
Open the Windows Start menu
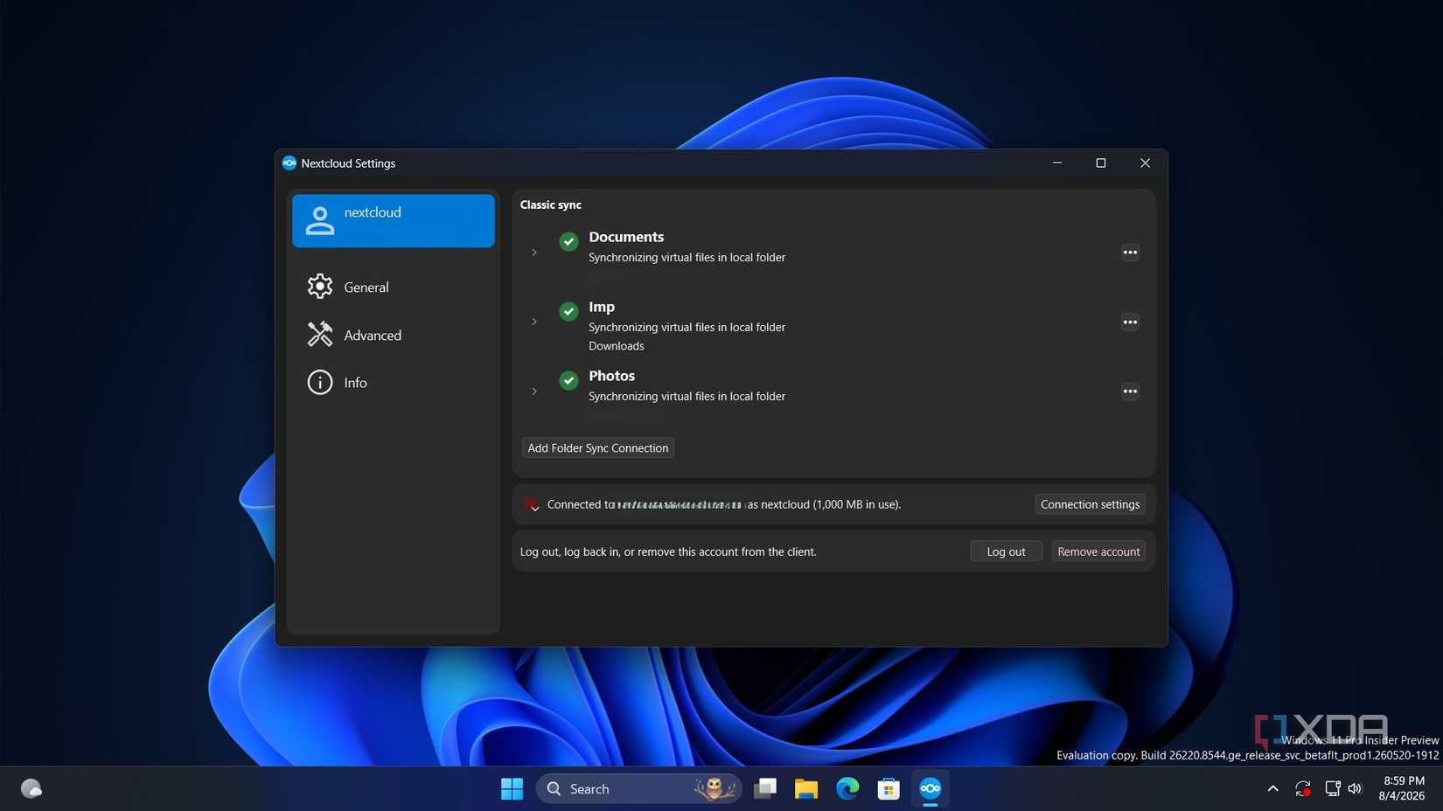[x=512, y=788]
